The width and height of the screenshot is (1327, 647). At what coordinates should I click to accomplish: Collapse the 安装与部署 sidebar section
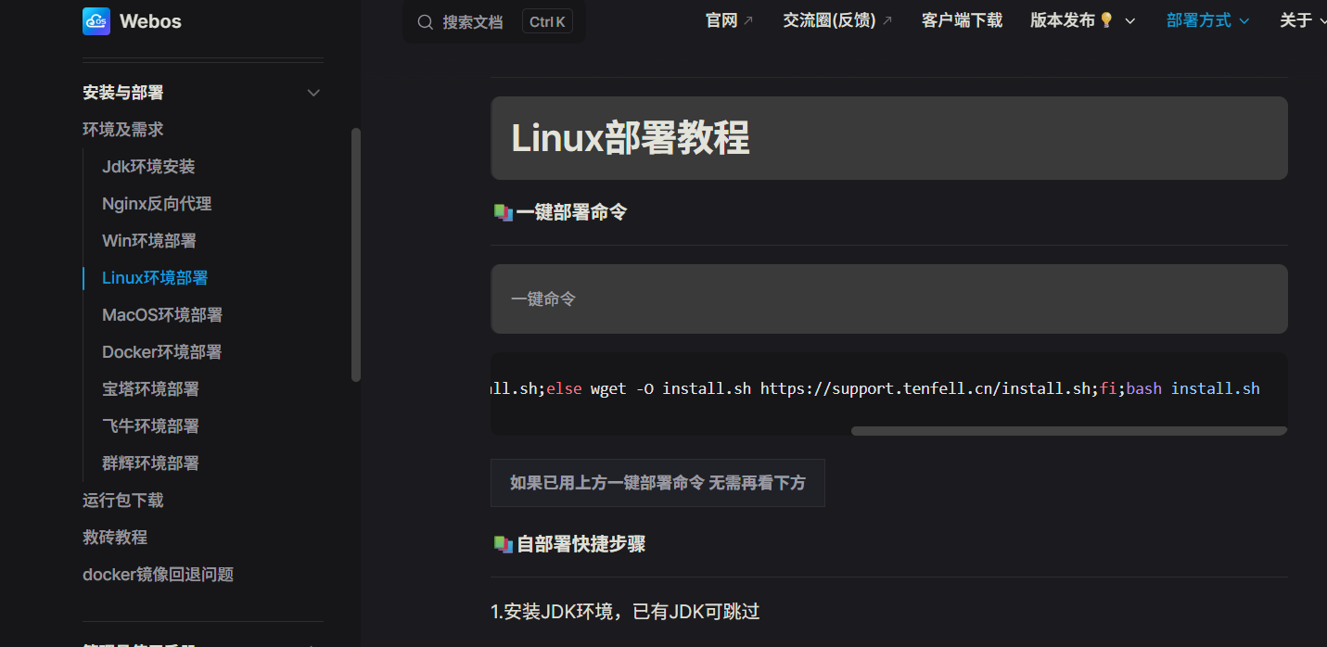pyautogui.click(x=313, y=93)
